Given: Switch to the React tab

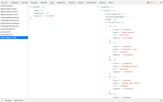Looking at the screenshot, I should [111, 3].
